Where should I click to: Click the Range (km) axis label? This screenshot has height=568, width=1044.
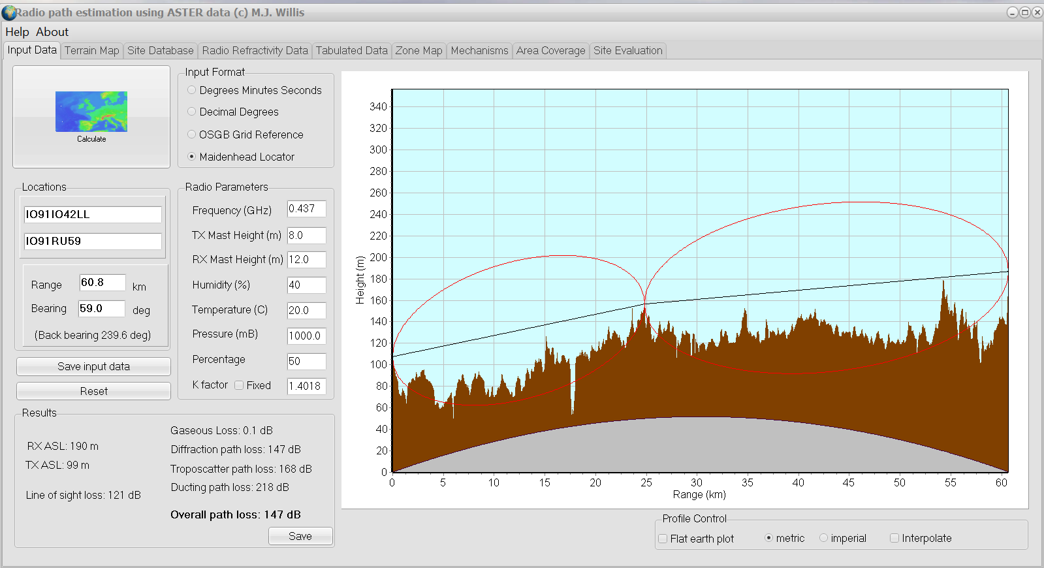(699, 494)
